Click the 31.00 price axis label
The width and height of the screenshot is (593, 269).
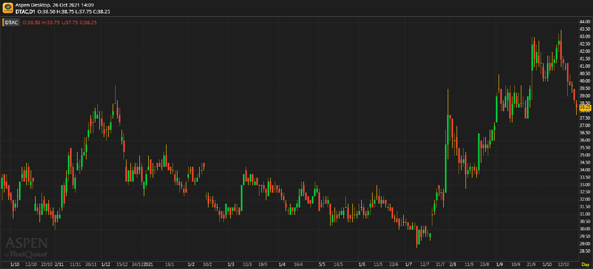click(x=585, y=214)
